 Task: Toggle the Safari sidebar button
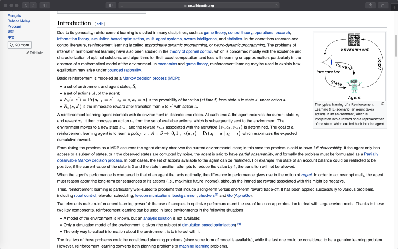click(x=45, y=5)
